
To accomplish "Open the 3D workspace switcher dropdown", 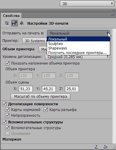I will tap(87, 4).
